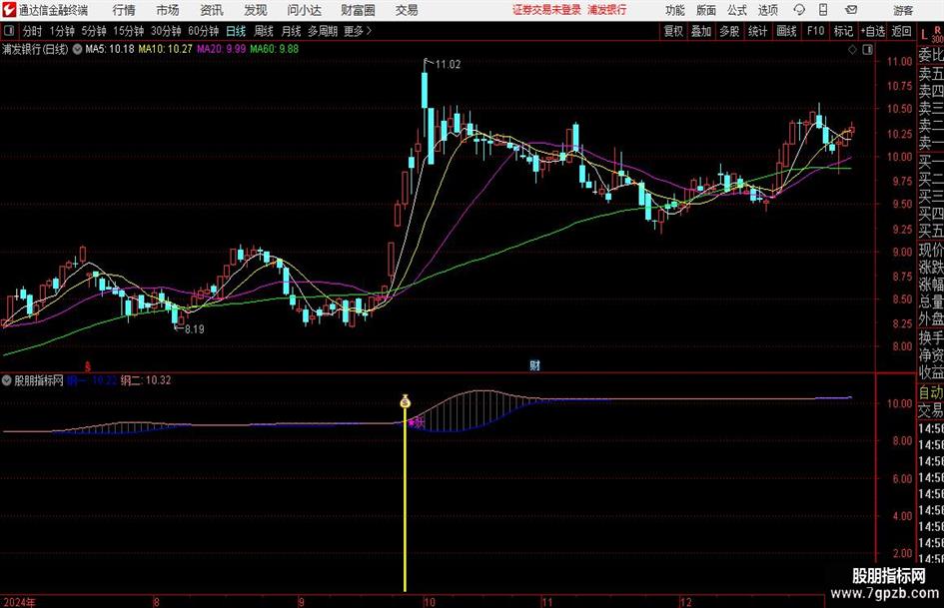The image size is (944, 608).
Task: Open the 行情 menu
Action: 124,10
